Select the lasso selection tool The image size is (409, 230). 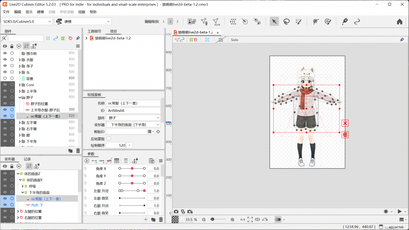286,21
